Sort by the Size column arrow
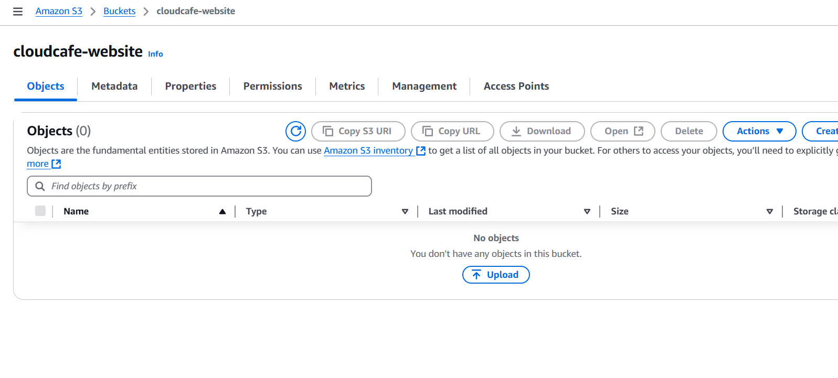Viewport: 838px width, 378px height. [770, 212]
